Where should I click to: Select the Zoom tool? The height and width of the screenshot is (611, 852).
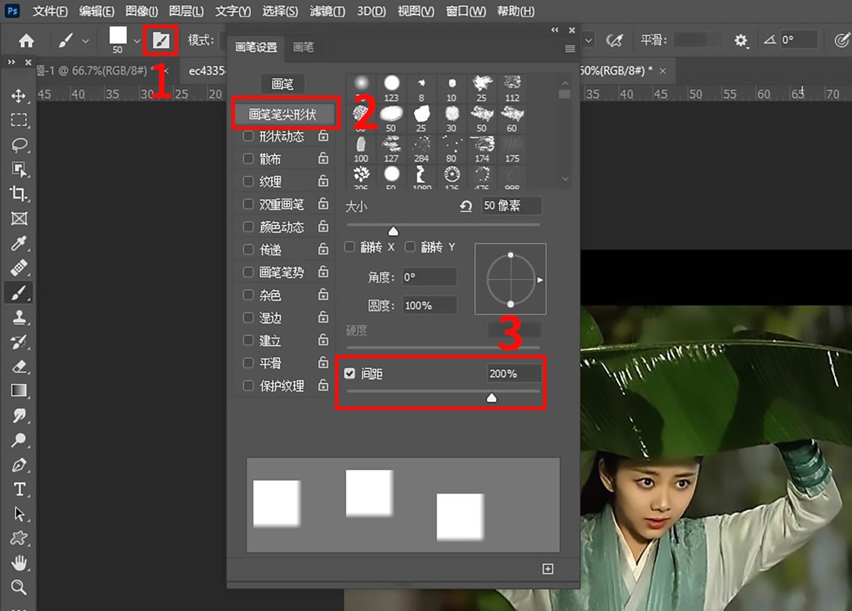(19, 587)
